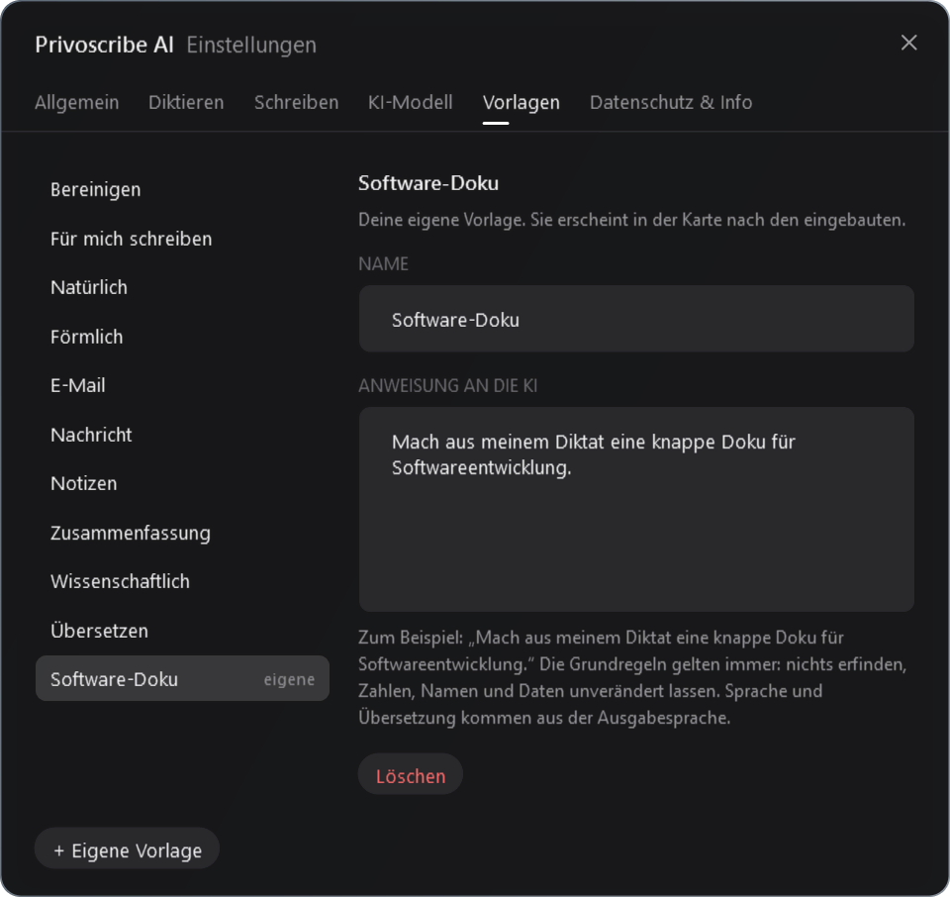Select the Software-Doku custom template
950x897 pixels.
[182, 679]
